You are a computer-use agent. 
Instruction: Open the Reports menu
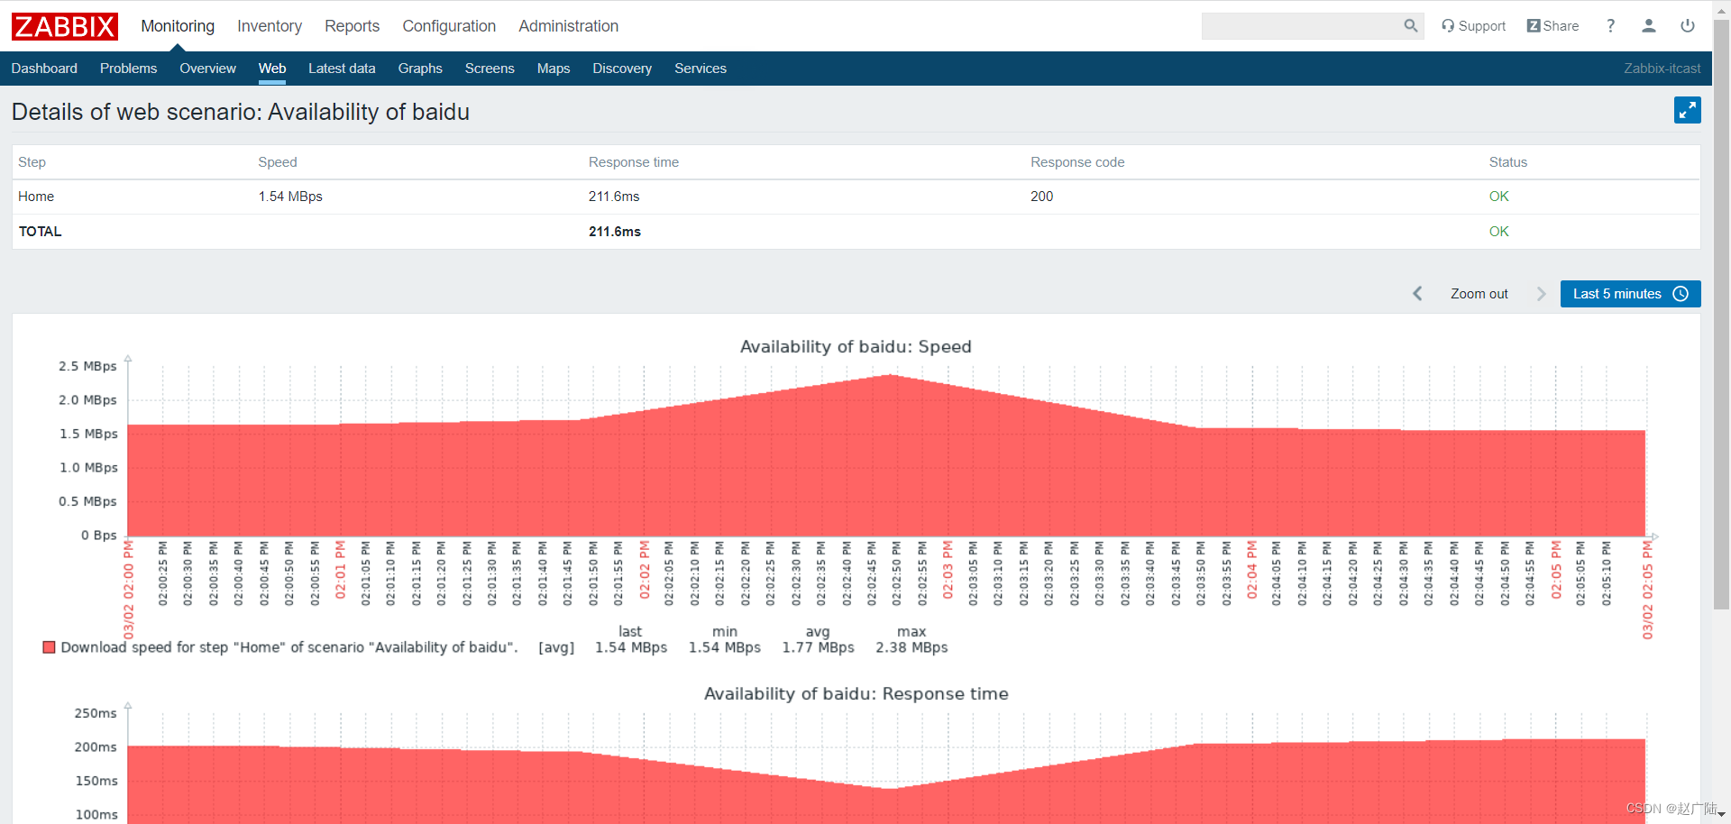[352, 26]
